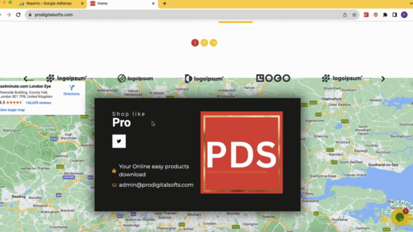413x232 pixels.
Task: Click the Shop like Pro heading
Action: [129, 120]
